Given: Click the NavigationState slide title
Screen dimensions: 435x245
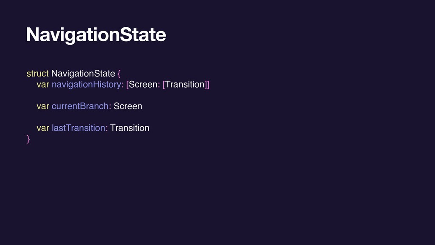Looking at the screenshot, I should (96, 35).
